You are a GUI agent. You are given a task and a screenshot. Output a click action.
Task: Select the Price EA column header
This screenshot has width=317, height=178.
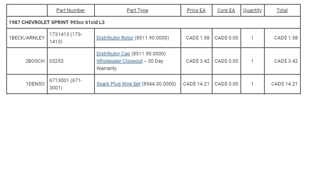point(196,10)
